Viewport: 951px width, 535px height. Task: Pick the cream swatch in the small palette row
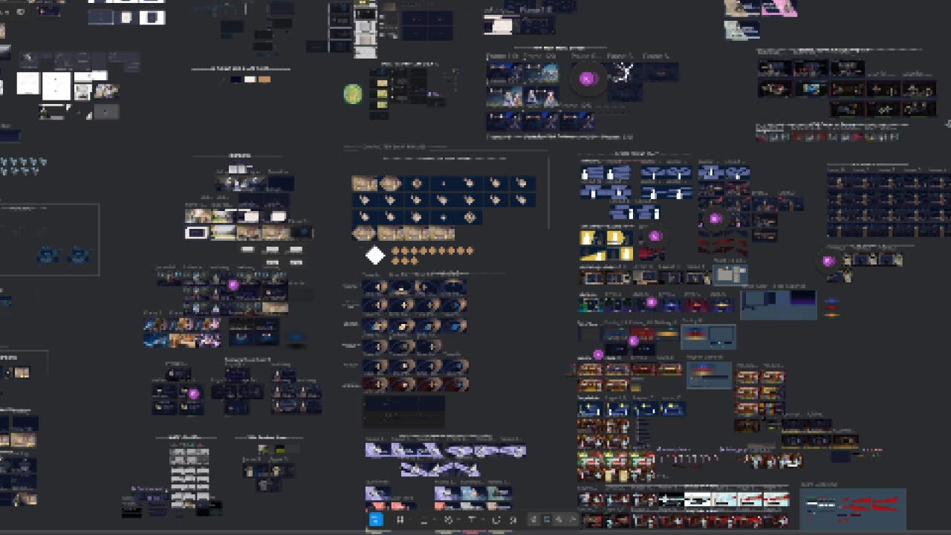[x=250, y=80]
